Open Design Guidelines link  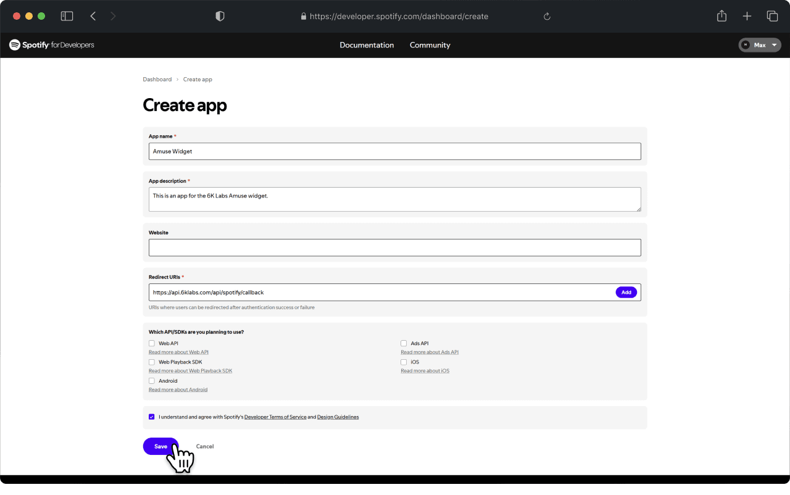[338, 417]
